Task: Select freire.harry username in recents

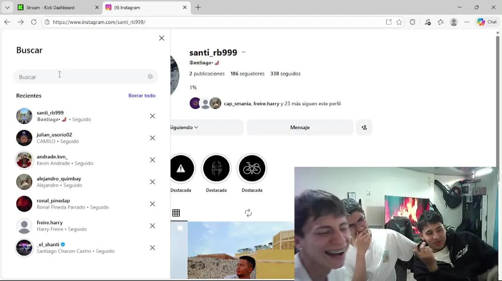Action: tap(50, 222)
